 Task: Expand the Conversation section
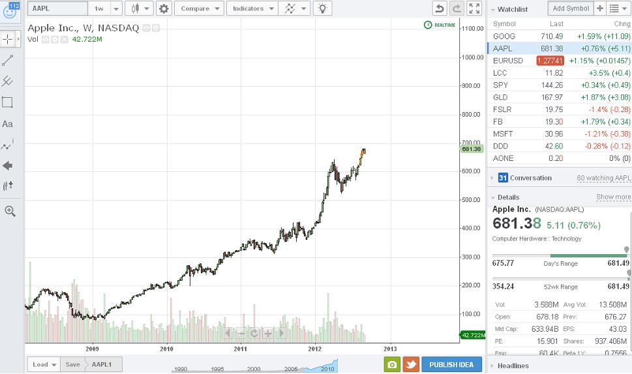pyautogui.click(x=492, y=178)
